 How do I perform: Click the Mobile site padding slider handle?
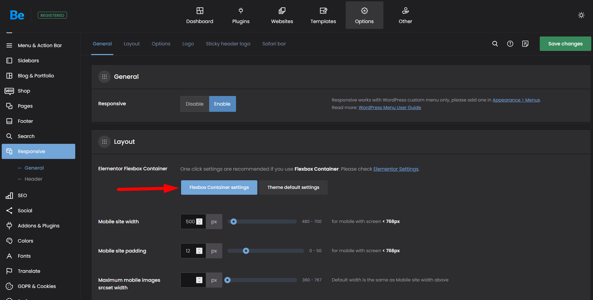tap(246, 251)
